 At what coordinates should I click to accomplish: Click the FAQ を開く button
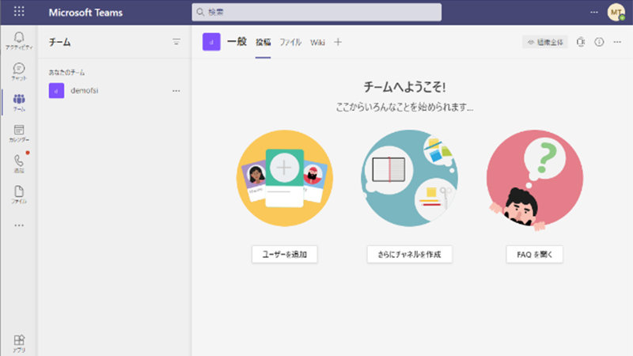coord(535,254)
